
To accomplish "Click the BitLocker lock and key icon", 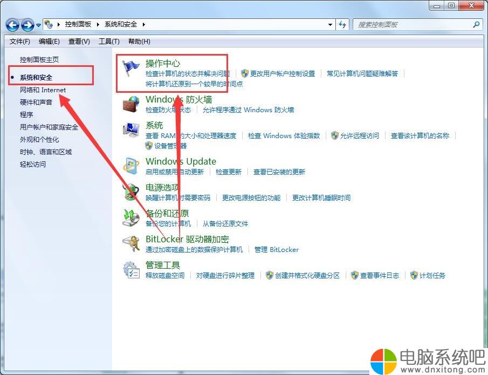I will (x=131, y=243).
